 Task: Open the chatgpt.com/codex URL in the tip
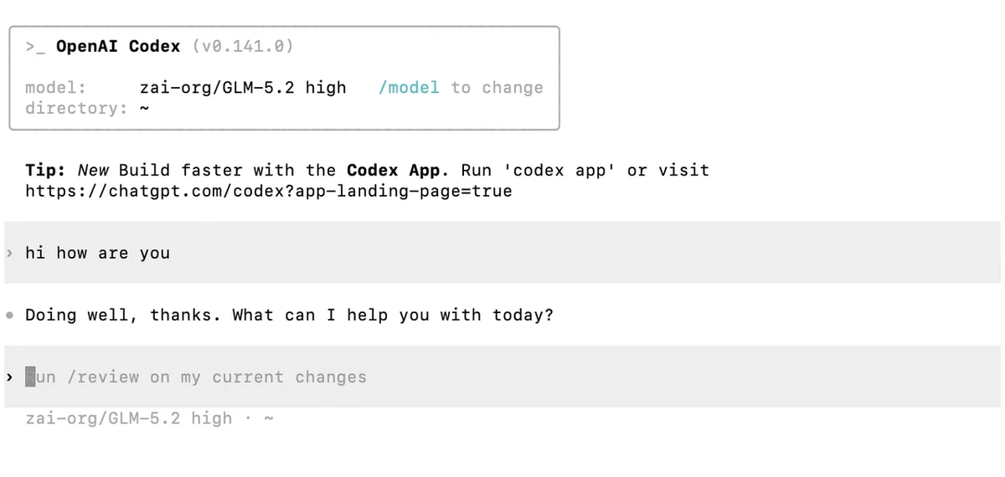point(268,191)
